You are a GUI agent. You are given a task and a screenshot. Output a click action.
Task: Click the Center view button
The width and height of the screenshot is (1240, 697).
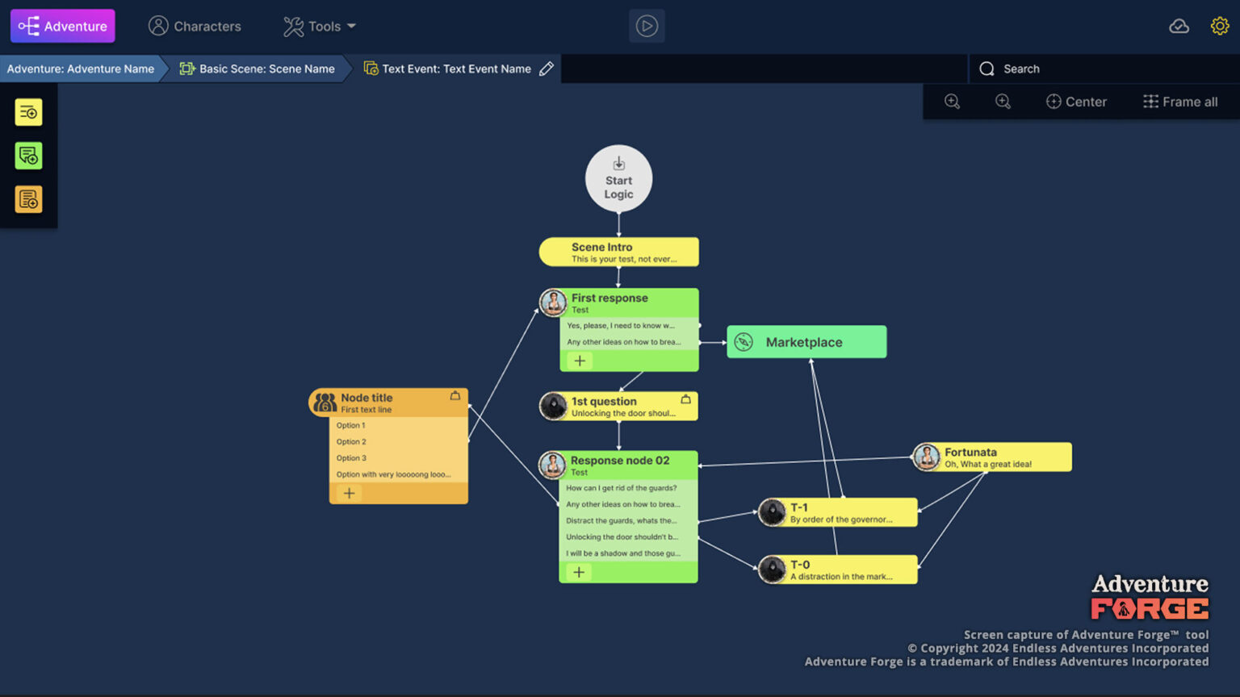pos(1076,102)
